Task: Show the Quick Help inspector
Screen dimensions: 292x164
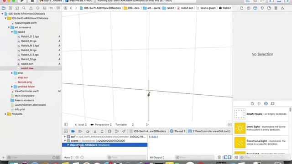Action: tap(248, 8)
